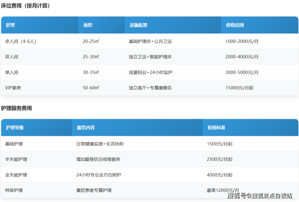The image size is (299, 202).
Task: Click the 单人间 row label
Action: tap(12, 73)
